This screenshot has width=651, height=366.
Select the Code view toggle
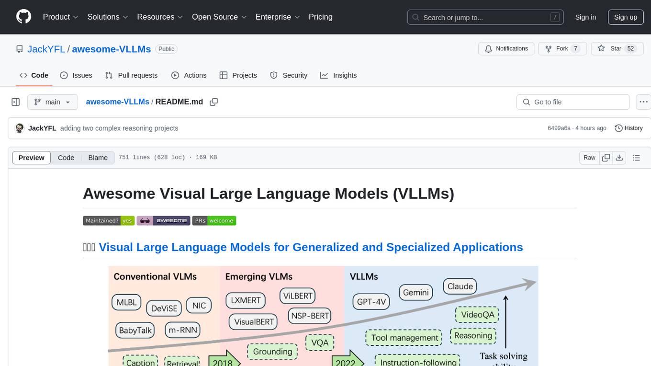click(x=66, y=158)
